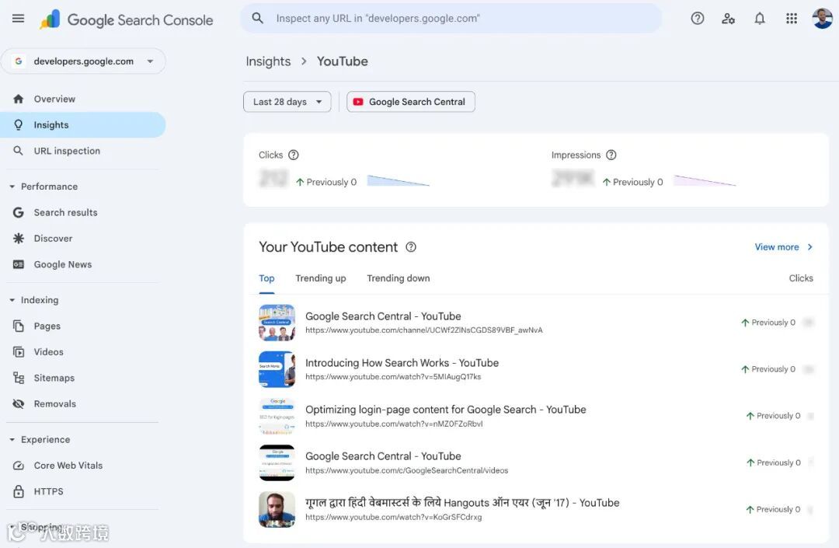Click the Impressions help icon
Viewport: 839px width, 548px height.
click(x=611, y=155)
